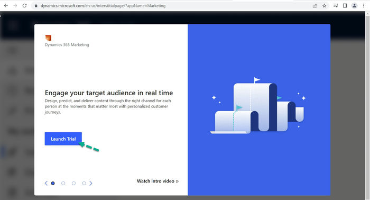The width and height of the screenshot is (370, 200).
Task: Go to previous carousel slide arrow
Action: 47,183
